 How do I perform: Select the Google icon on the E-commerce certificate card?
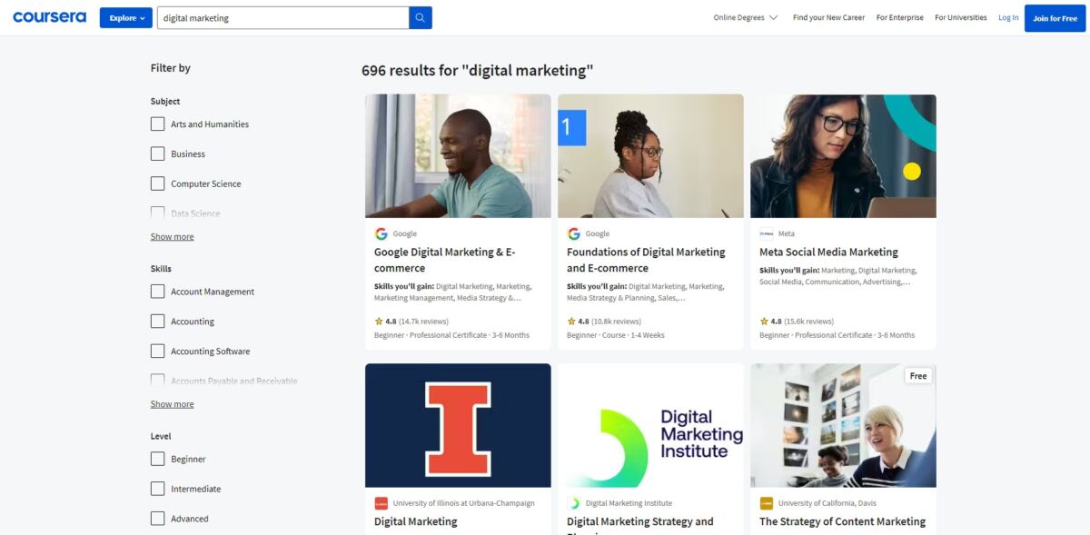[381, 233]
